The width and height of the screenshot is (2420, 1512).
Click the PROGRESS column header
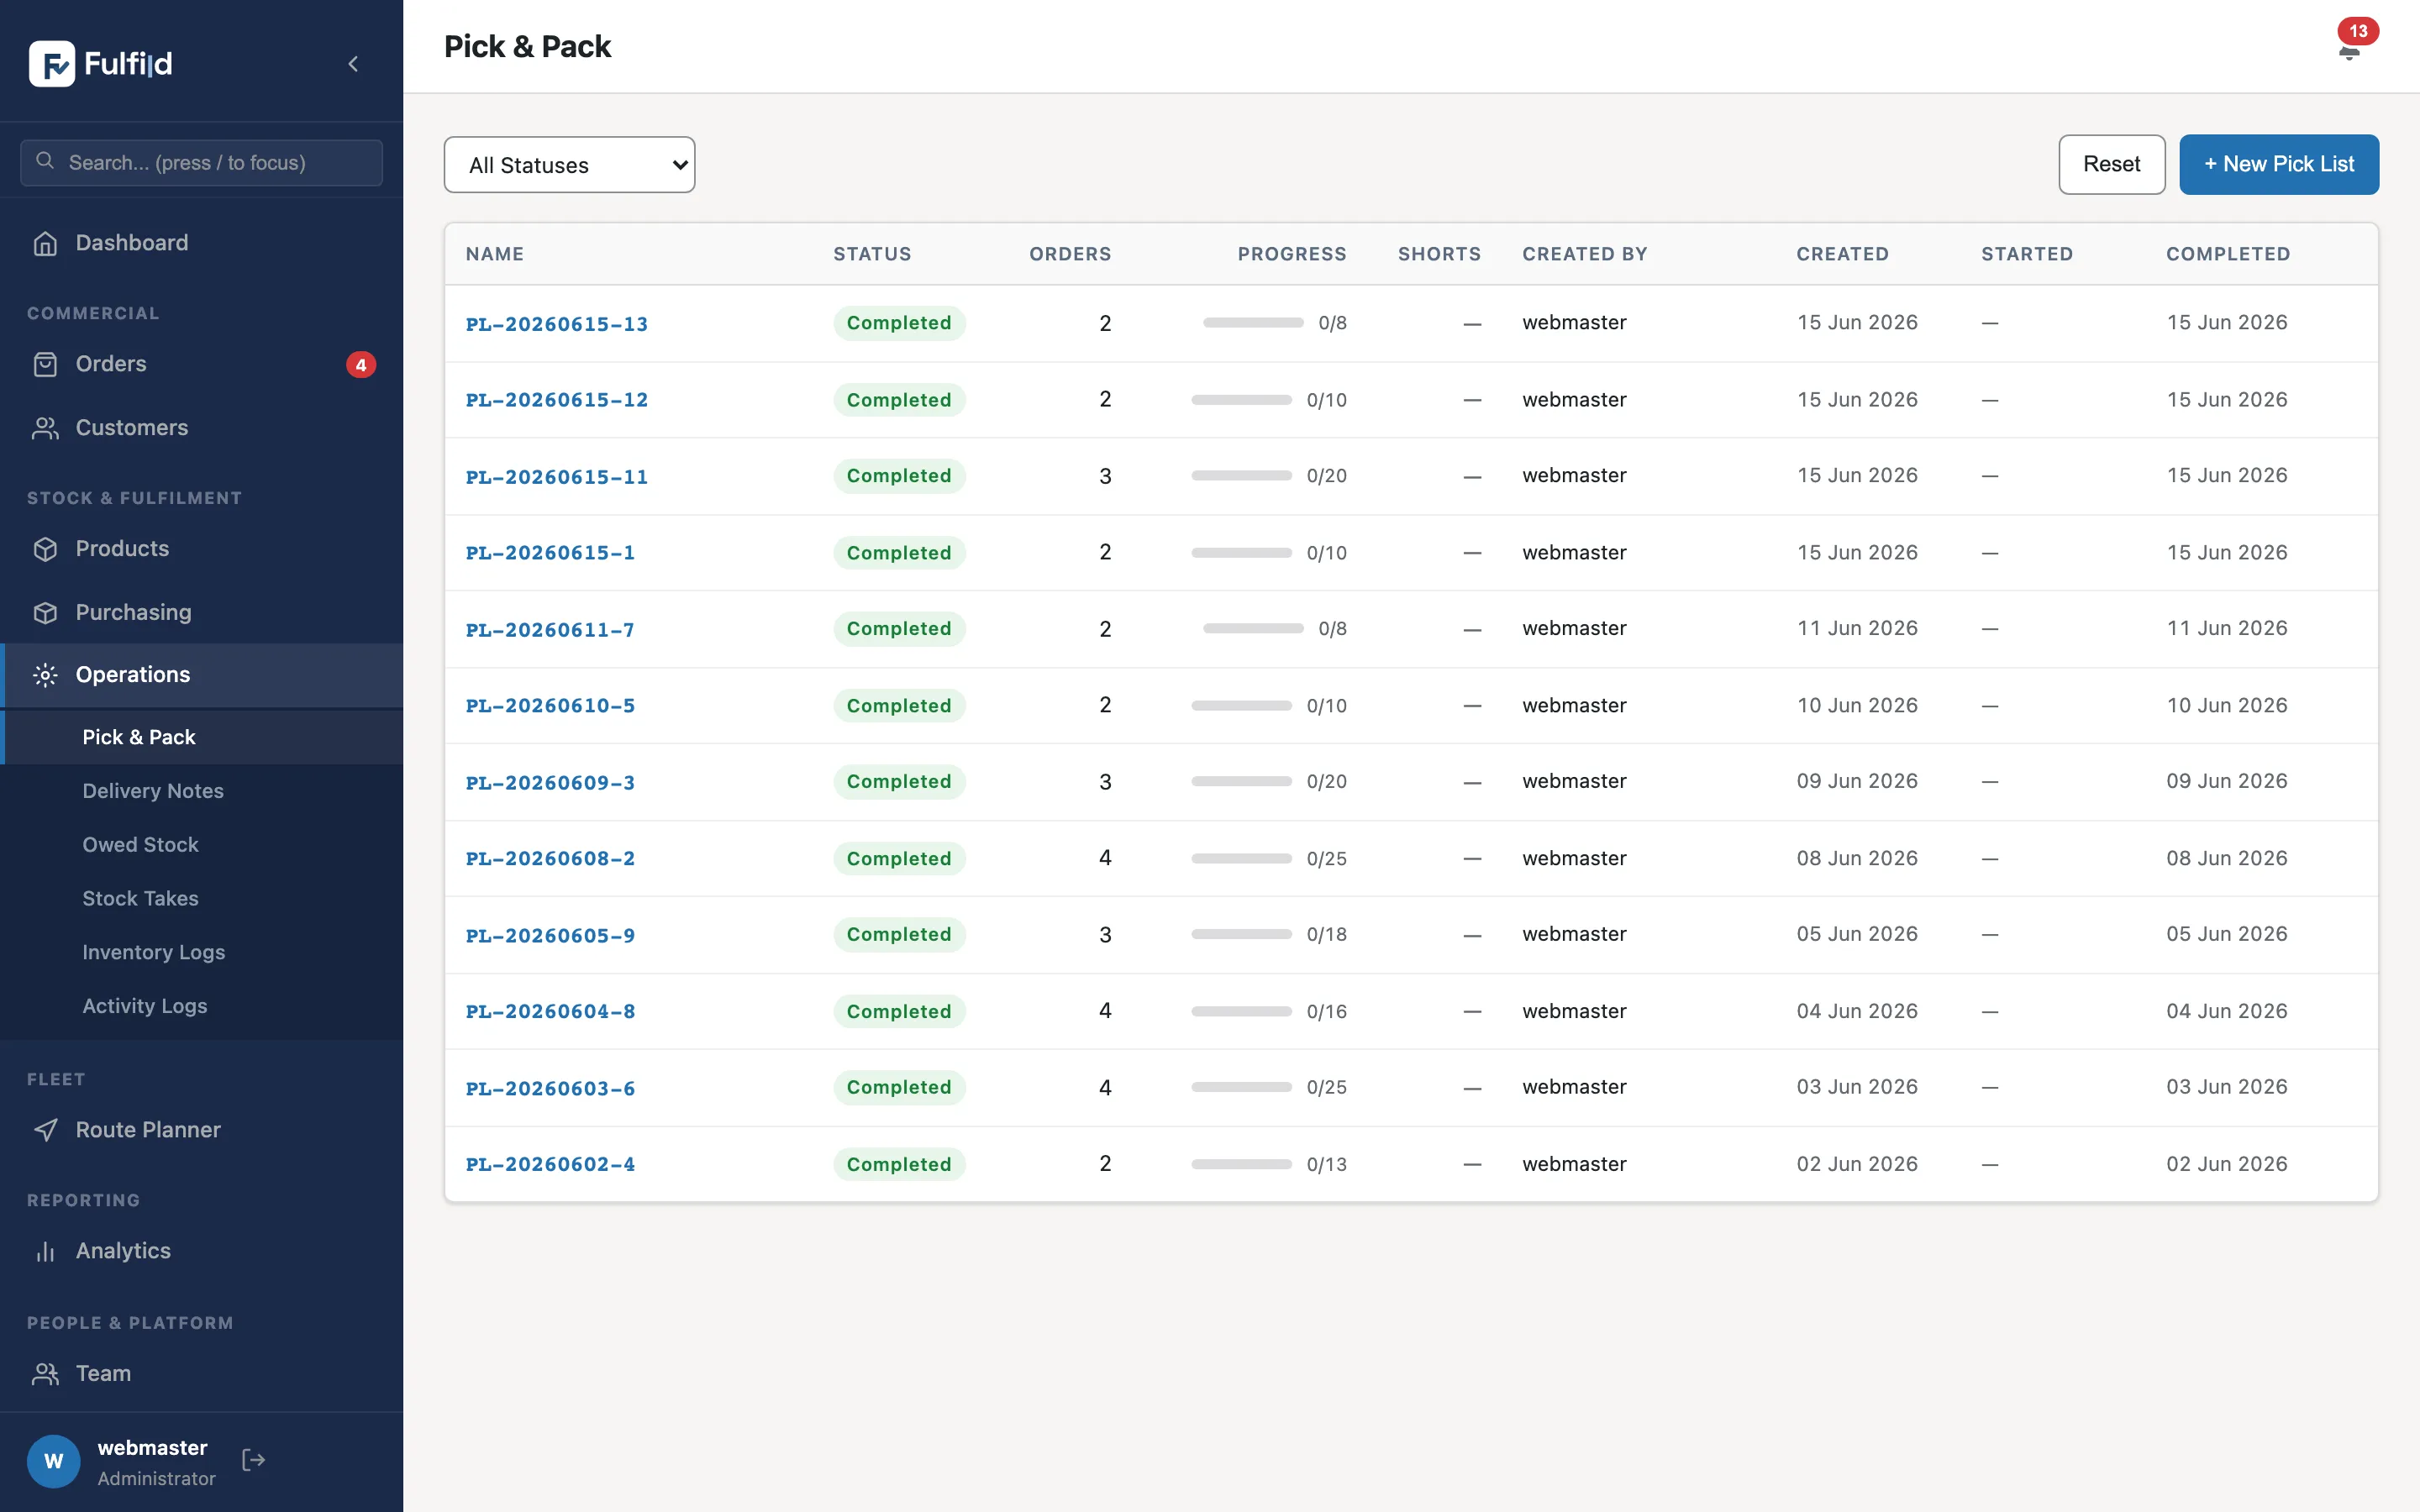click(1292, 254)
